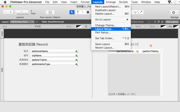Image resolution: width=180 pixels, height=112 pixels.
Task: Click the popover button tool
Action: [x=135, y=12]
